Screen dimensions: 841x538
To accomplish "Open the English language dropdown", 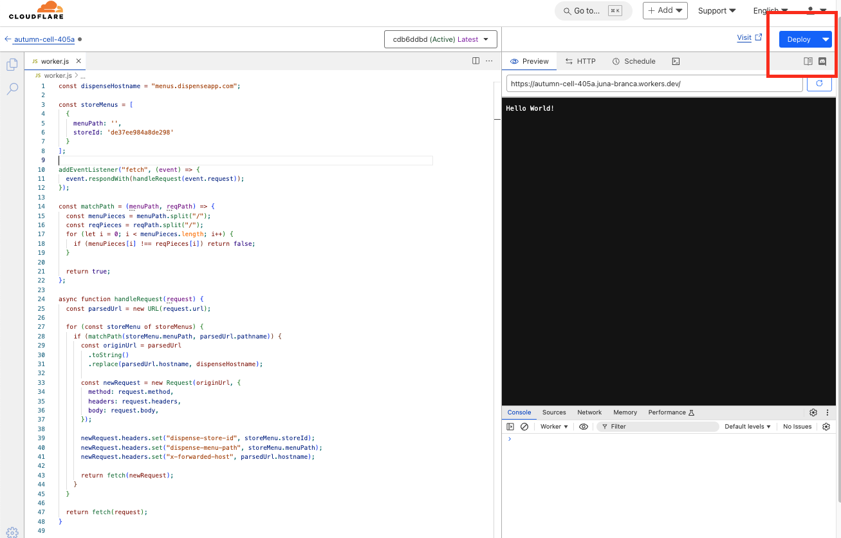I will pos(770,11).
